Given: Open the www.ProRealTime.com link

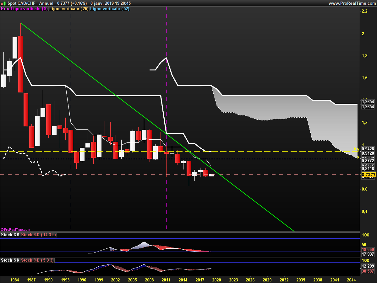Looking at the screenshot, I should pos(352,3).
